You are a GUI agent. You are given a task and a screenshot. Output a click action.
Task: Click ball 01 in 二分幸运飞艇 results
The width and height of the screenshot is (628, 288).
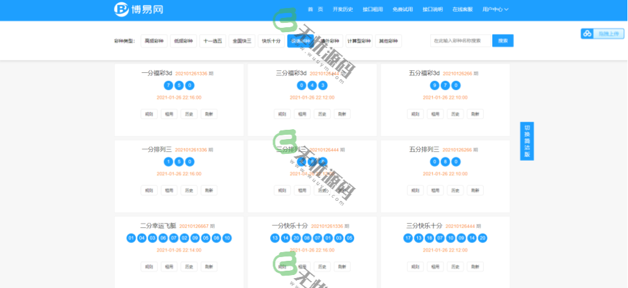pos(131,238)
